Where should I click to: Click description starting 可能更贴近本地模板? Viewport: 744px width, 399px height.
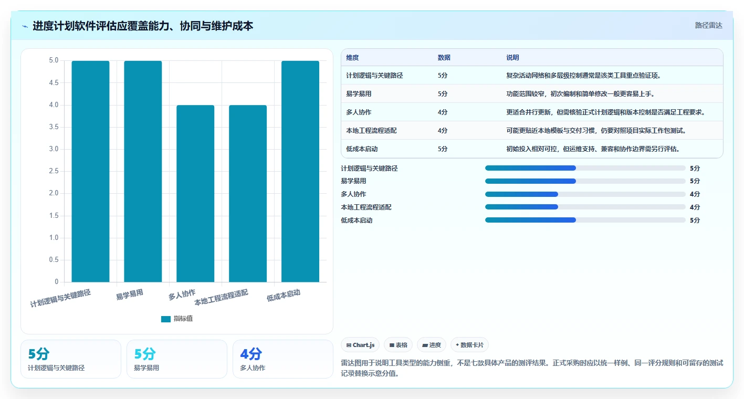[x=596, y=131]
